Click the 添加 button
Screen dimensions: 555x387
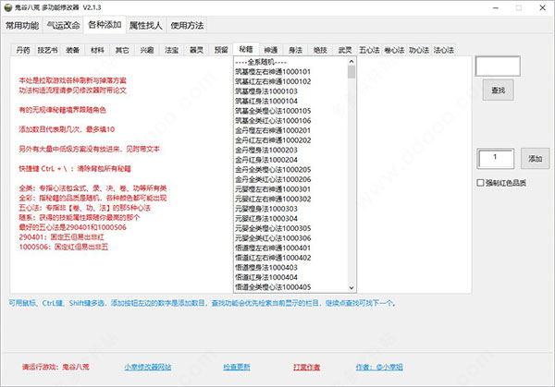pos(533,160)
